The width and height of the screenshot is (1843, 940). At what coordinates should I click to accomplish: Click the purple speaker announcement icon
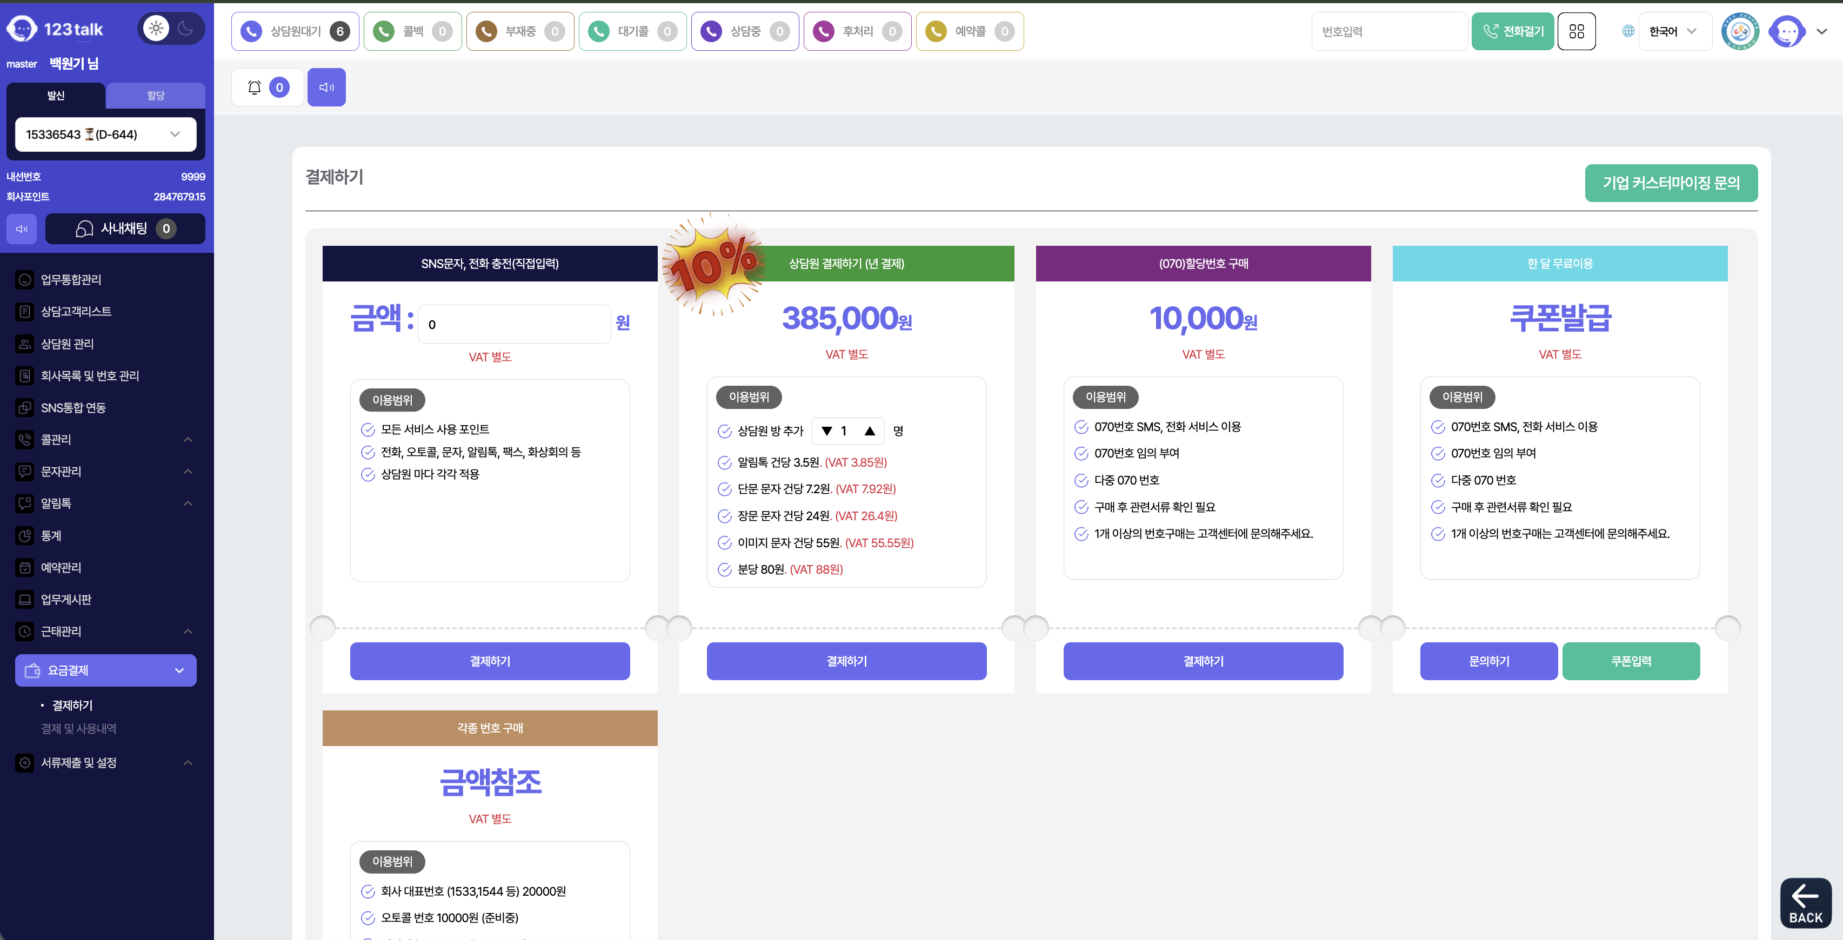pyautogui.click(x=326, y=88)
